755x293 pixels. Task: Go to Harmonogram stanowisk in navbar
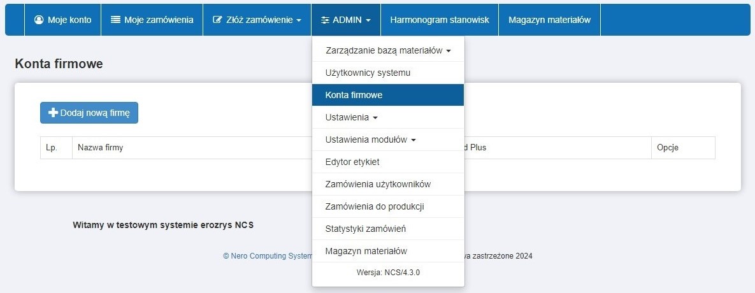[x=440, y=20]
